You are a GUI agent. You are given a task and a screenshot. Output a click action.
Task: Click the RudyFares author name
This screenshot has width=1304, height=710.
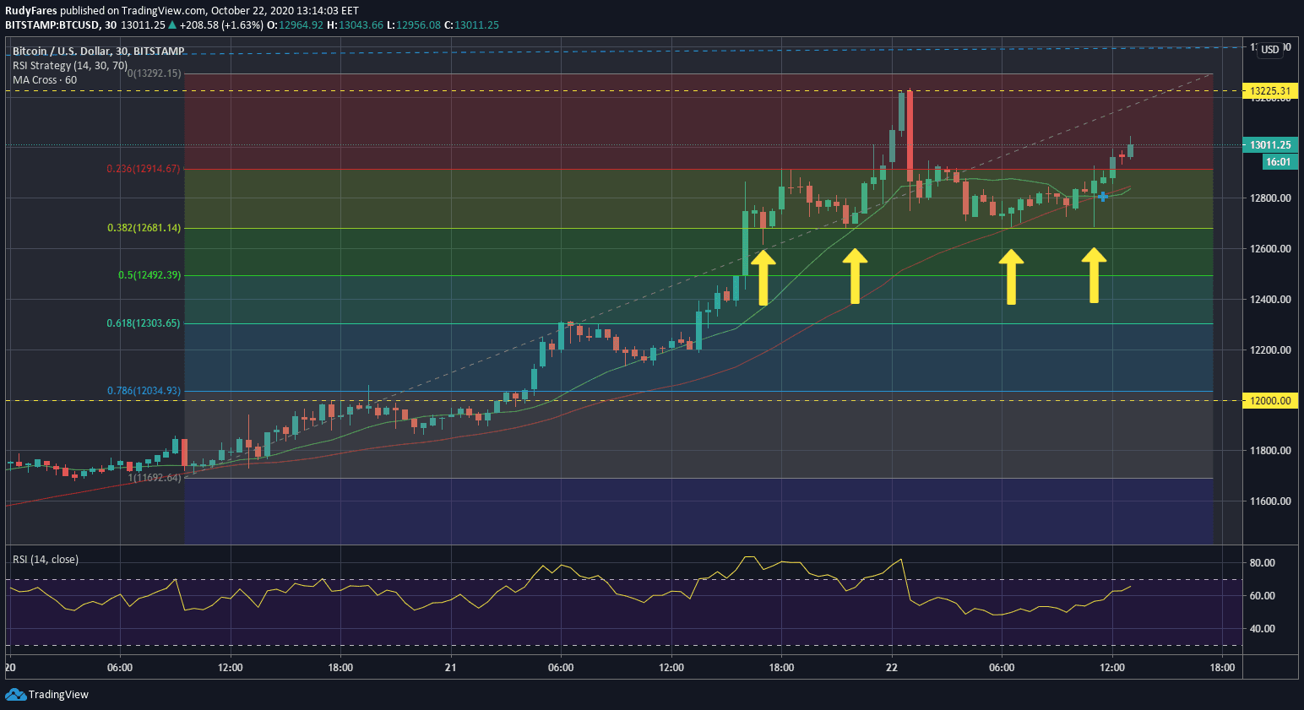pos(31,11)
